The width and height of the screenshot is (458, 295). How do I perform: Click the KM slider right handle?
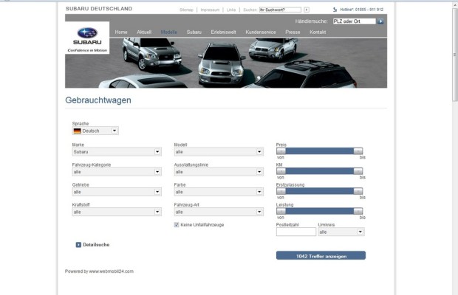click(358, 171)
